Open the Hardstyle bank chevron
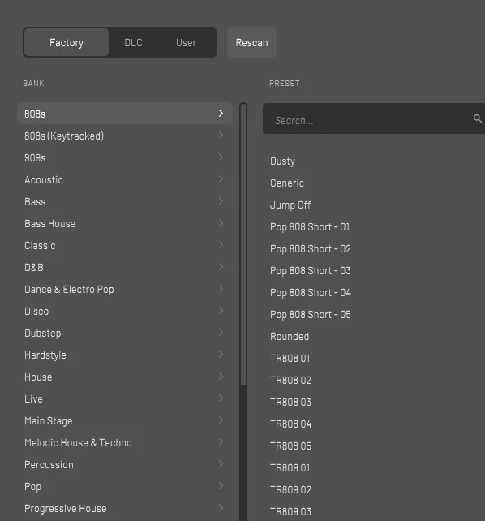Image resolution: width=485 pixels, height=521 pixels. click(x=221, y=355)
